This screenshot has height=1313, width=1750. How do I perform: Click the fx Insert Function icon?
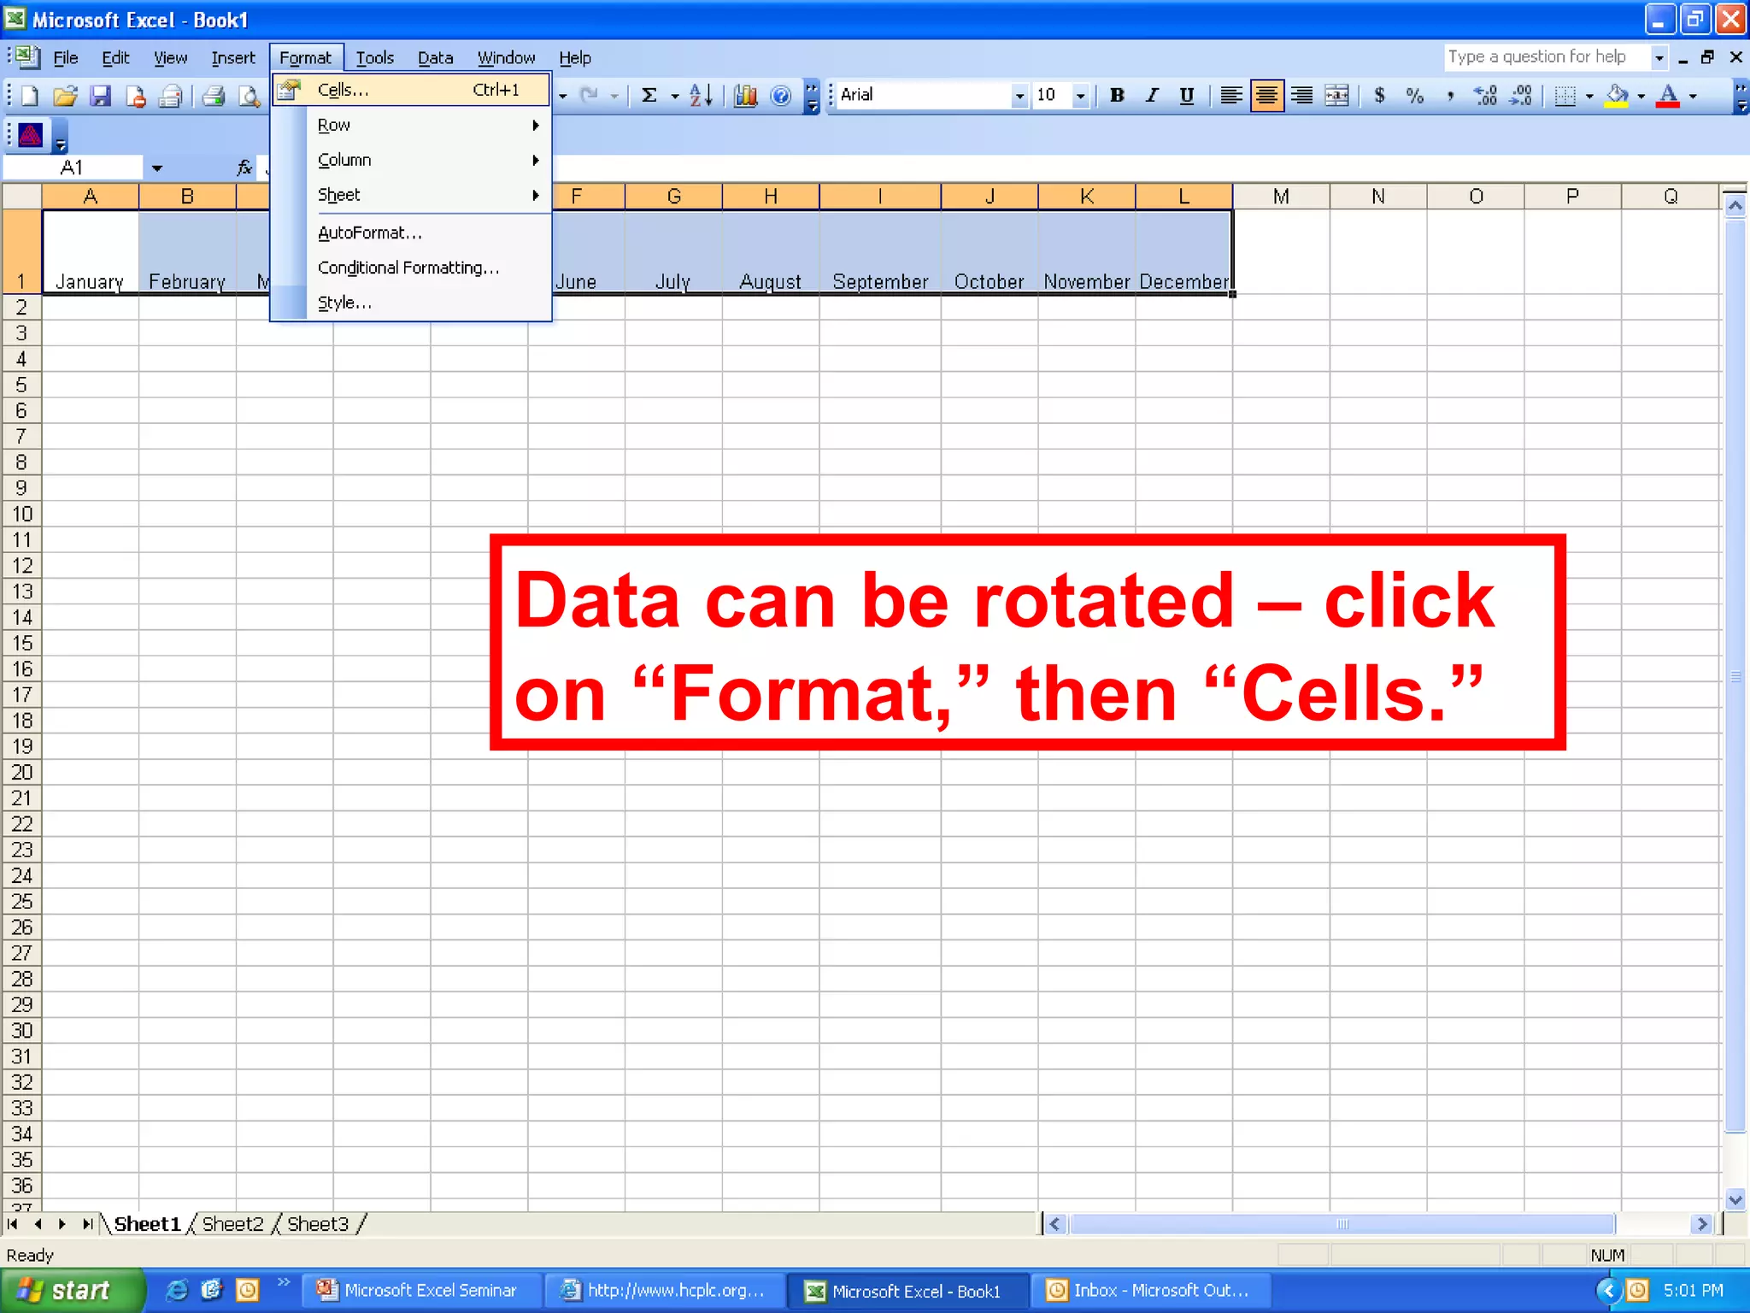point(244,168)
